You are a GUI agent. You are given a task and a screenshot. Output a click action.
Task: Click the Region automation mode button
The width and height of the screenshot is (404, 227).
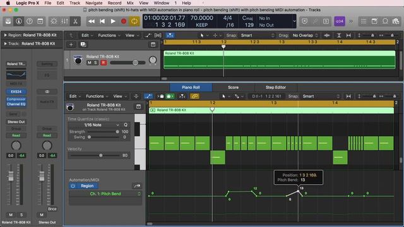click(x=87, y=186)
